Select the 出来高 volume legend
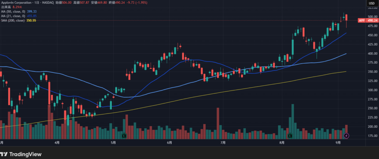This screenshot has height=159, width=379. tap(6, 7)
